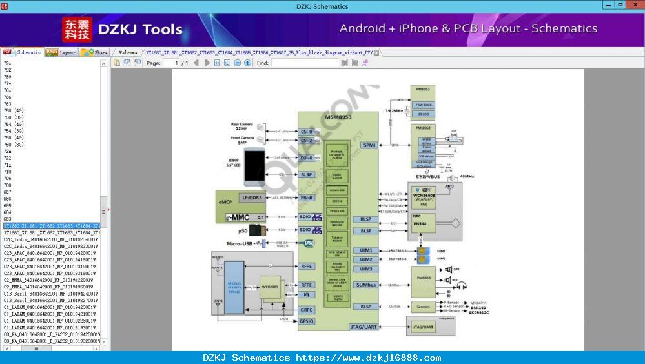Select the '750 (3G)' list item
This screenshot has width=645, height=364.
14,145
